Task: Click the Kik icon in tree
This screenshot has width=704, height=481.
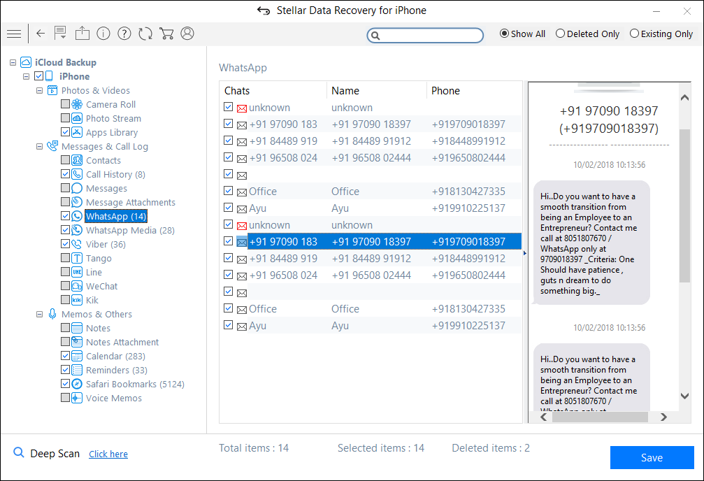Action: pyautogui.click(x=77, y=299)
